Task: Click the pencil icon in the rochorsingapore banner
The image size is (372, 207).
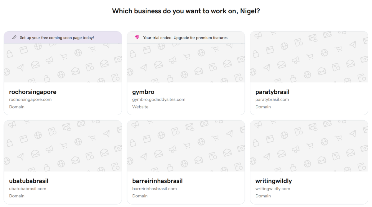Action: click(14, 37)
